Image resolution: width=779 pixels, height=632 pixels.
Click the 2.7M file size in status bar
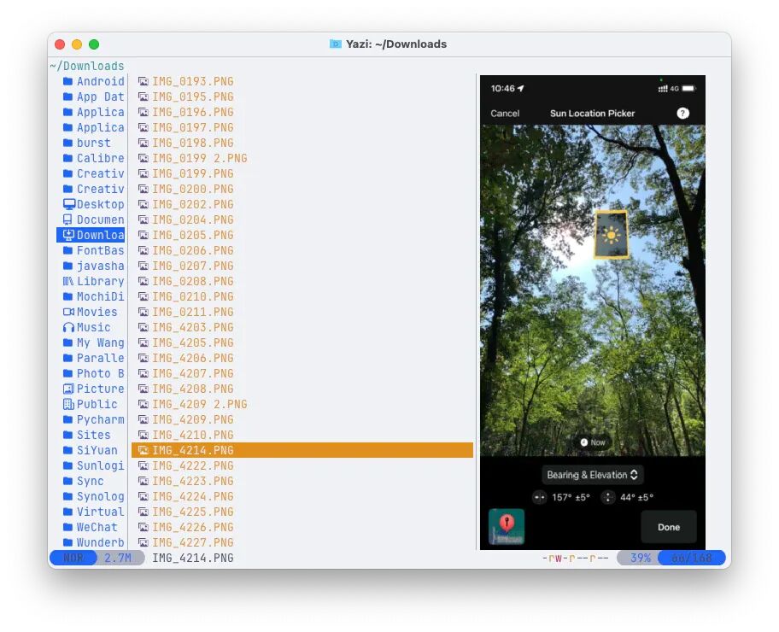pyautogui.click(x=118, y=558)
